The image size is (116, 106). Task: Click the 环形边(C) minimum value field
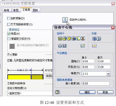point(88,67)
